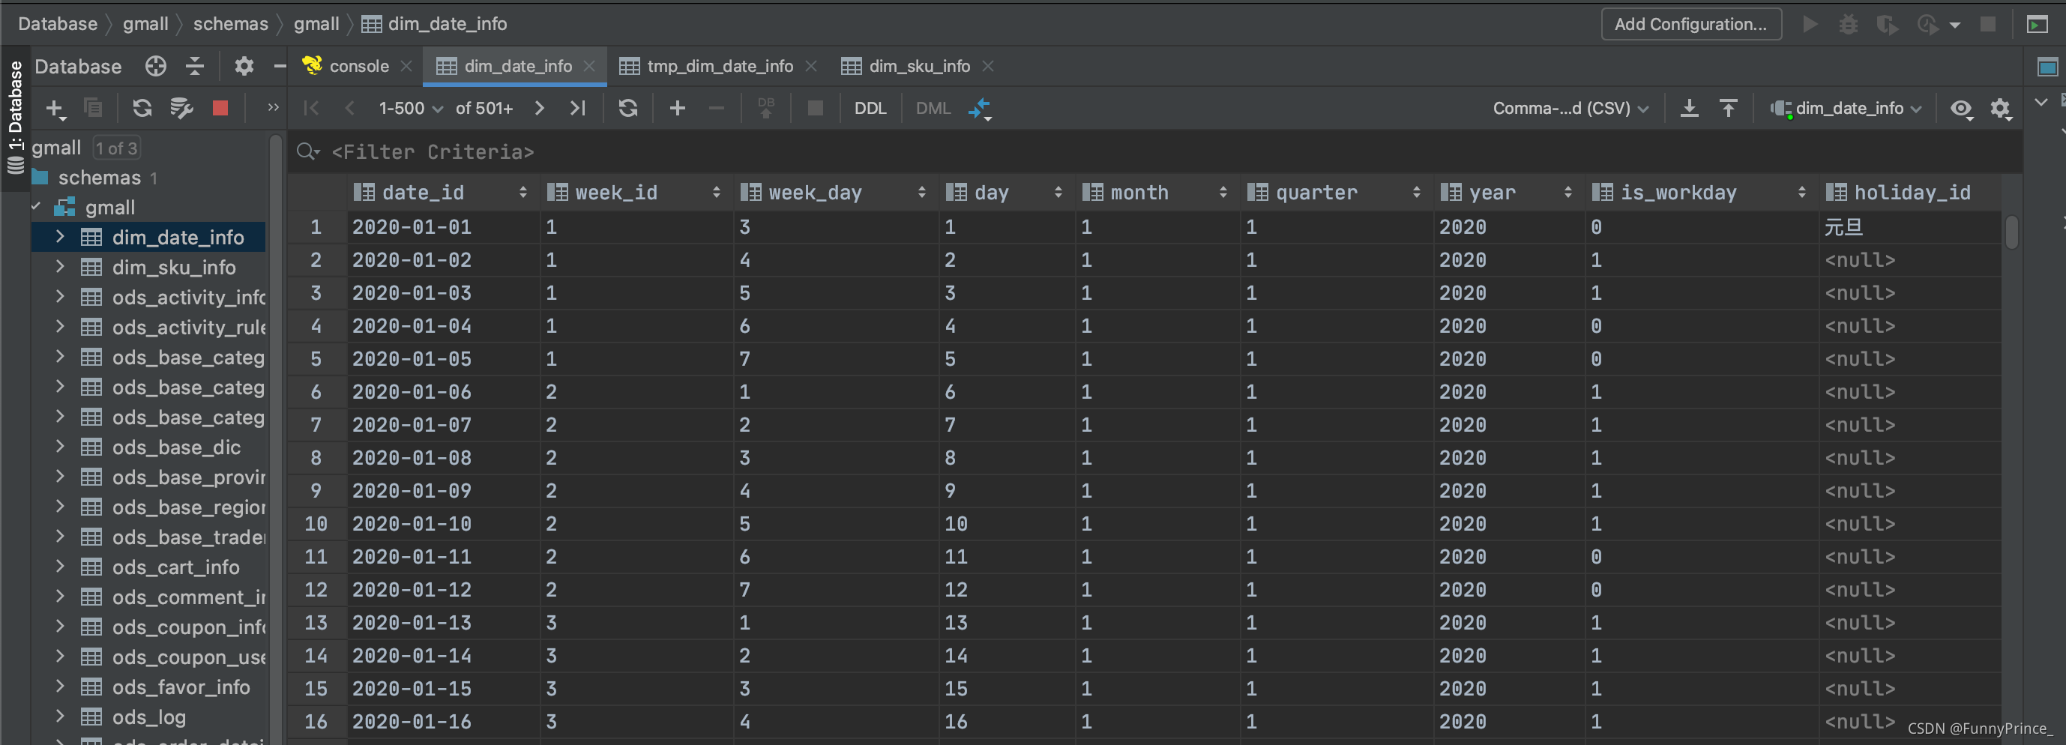
Task: Expand the ods_favor_info table node
Action: click(59, 687)
